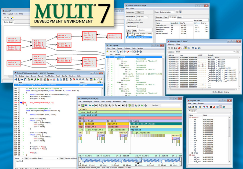Image resolution: width=243 pixels, height=169 pixels.
Task: Click the green Restart icon in Debugger toolbar
Action: point(45,80)
